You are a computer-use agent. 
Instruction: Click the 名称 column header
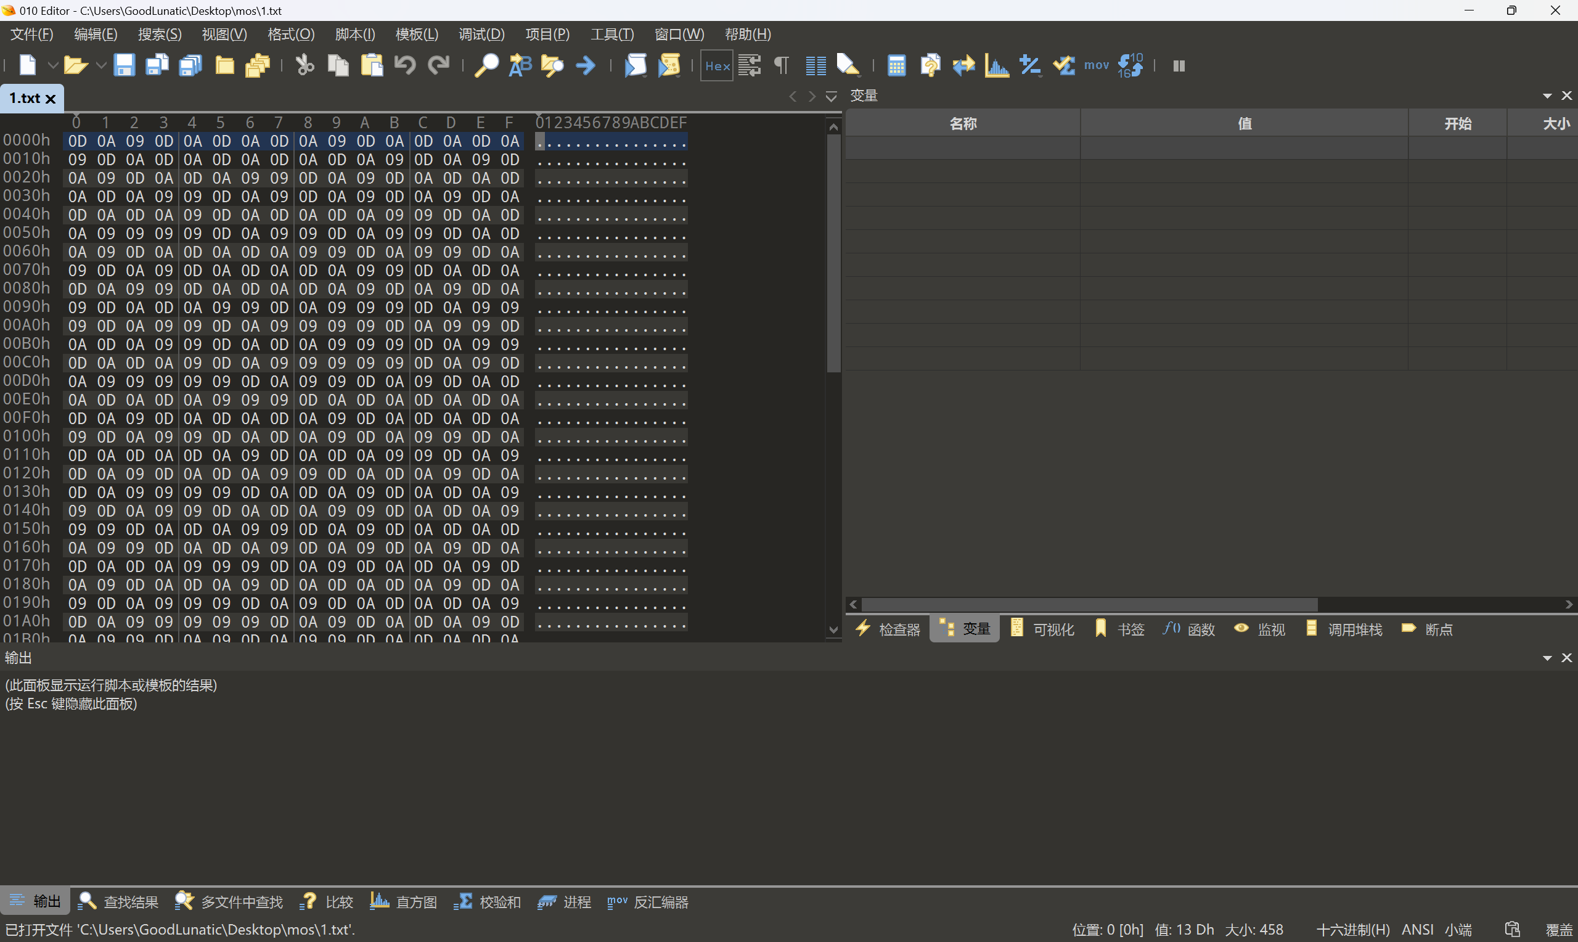tap(963, 123)
